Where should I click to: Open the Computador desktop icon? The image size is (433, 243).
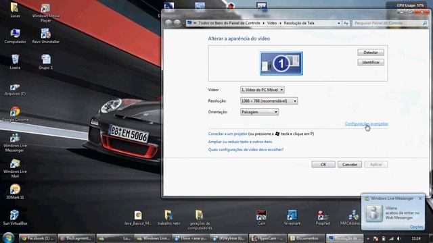click(x=15, y=36)
